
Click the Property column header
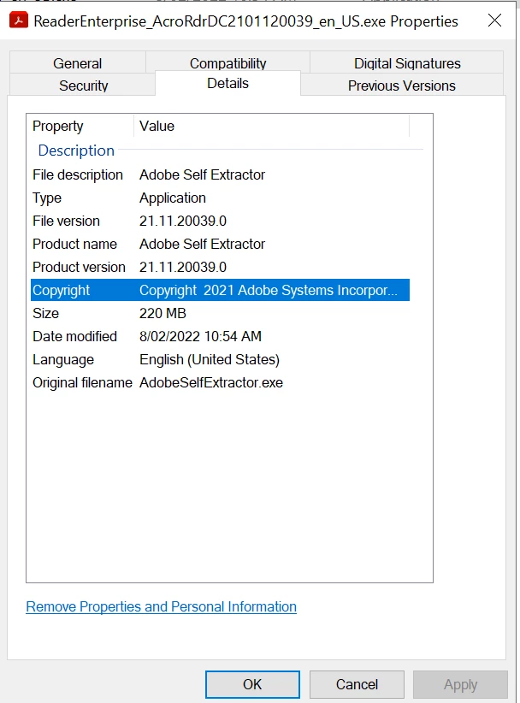(80, 126)
